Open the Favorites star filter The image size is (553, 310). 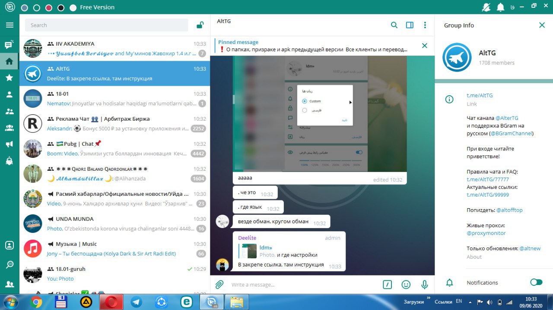(x=9, y=78)
